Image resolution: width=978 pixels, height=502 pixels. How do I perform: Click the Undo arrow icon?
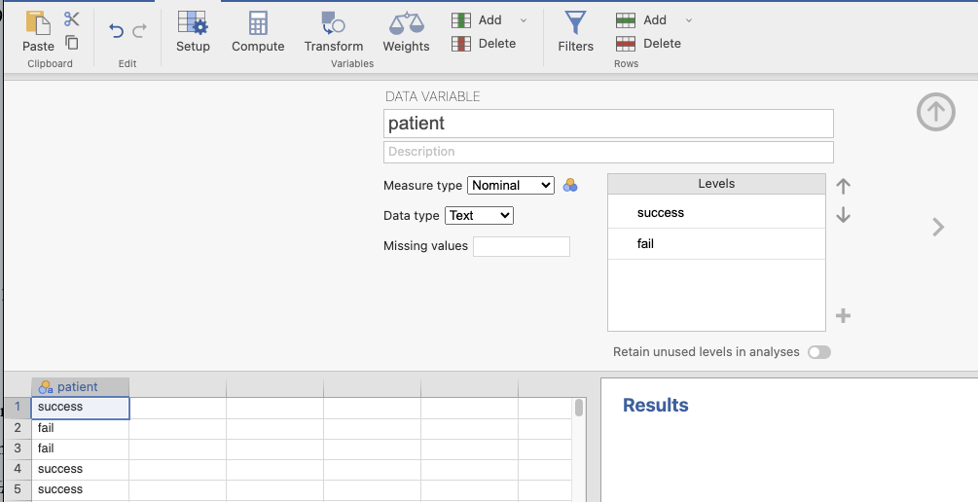click(x=116, y=31)
